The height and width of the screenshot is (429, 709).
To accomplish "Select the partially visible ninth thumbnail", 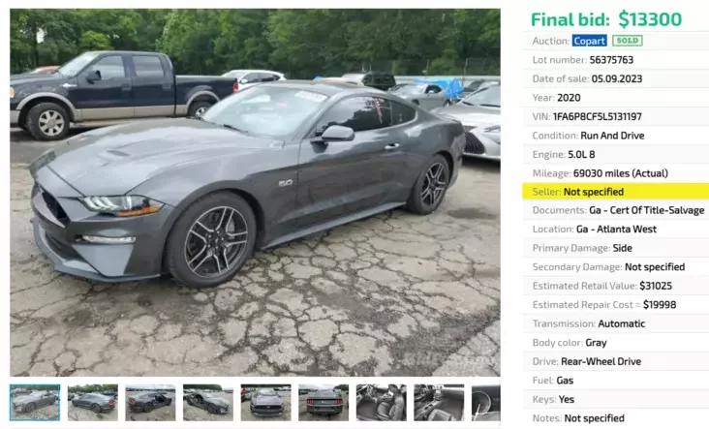I will pos(486,402).
